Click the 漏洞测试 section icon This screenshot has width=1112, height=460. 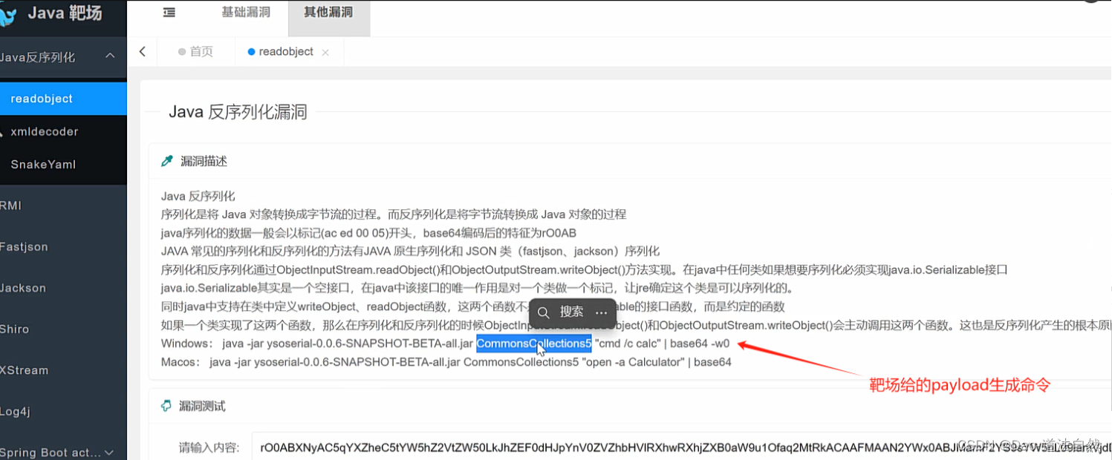[x=166, y=406]
